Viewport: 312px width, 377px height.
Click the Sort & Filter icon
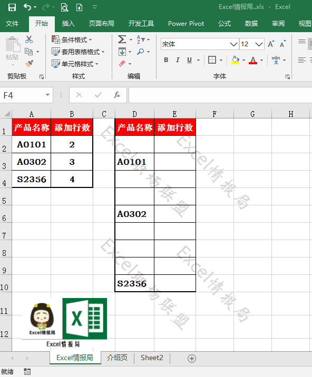pyautogui.click(x=141, y=39)
